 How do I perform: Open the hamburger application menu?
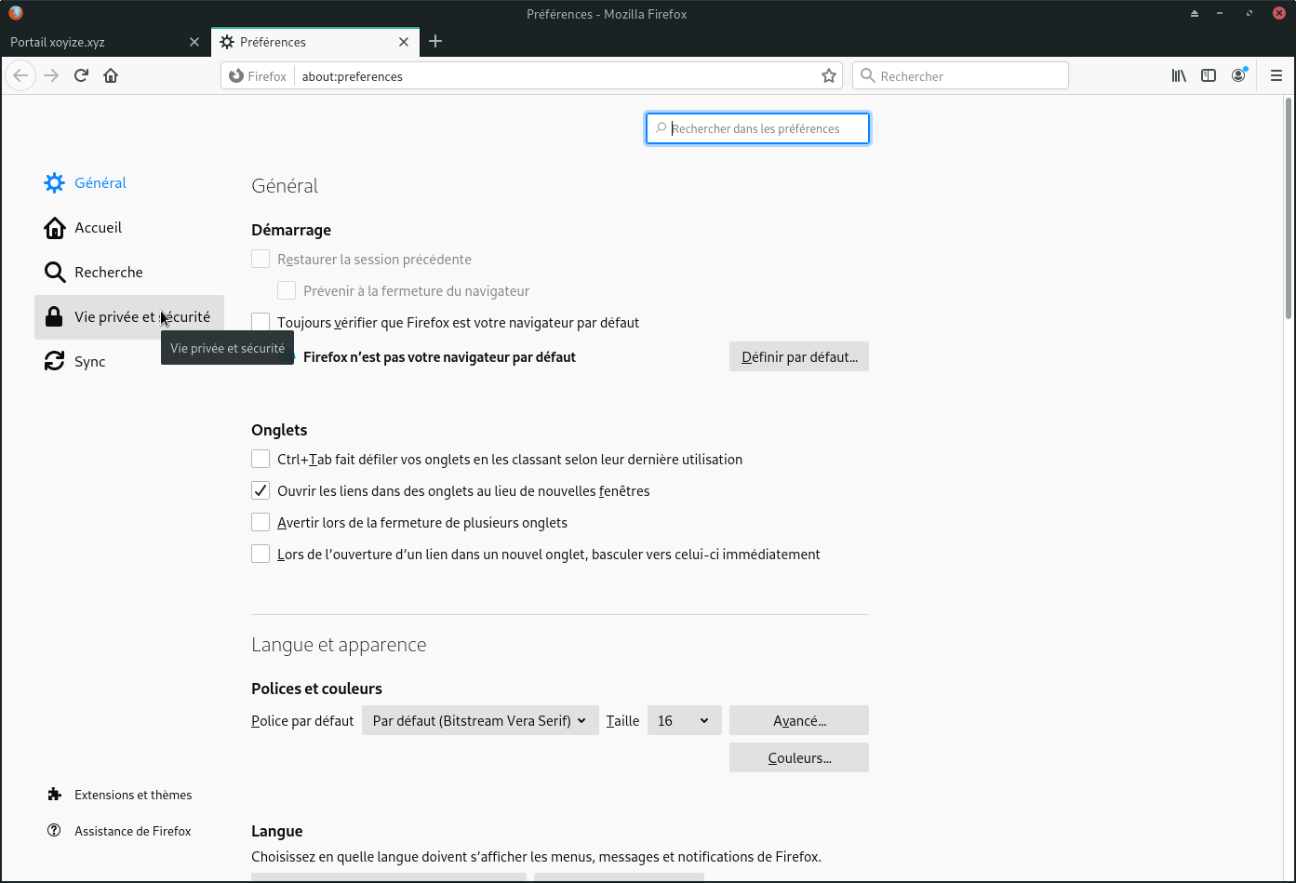click(x=1276, y=75)
